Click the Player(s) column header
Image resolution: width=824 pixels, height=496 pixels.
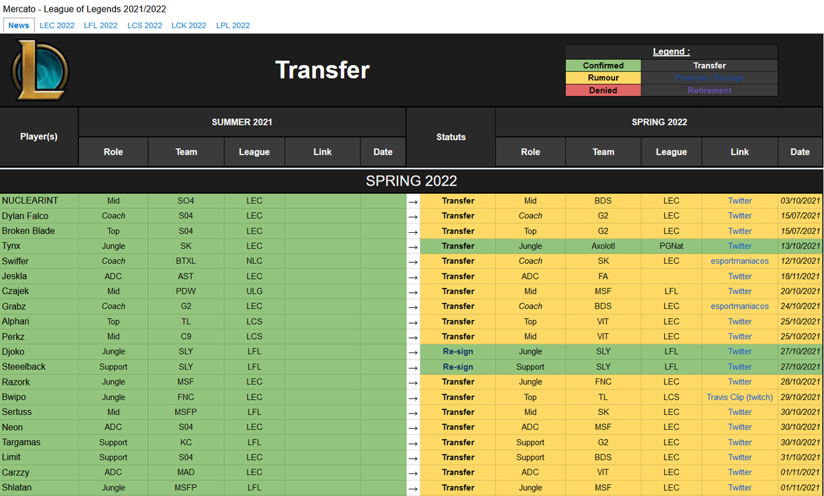pyautogui.click(x=39, y=137)
